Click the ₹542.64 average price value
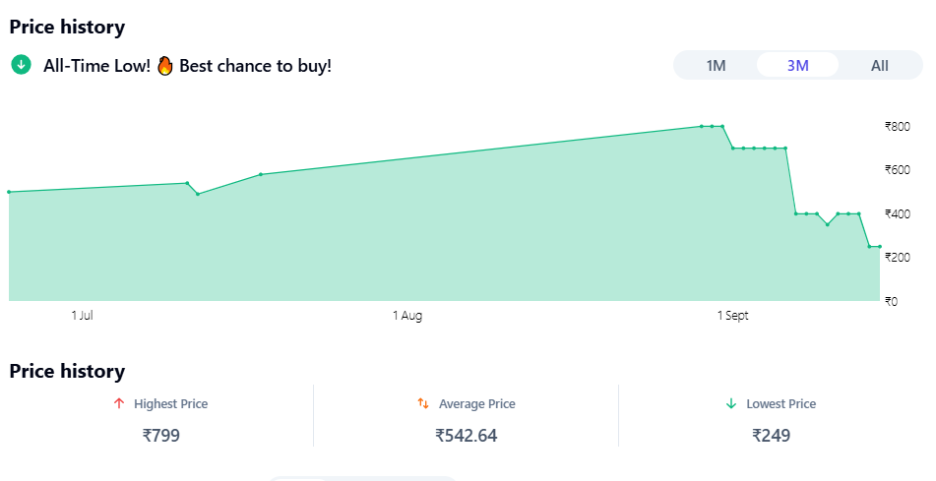The height and width of the screenshot is (481, 936). [466, 435]
